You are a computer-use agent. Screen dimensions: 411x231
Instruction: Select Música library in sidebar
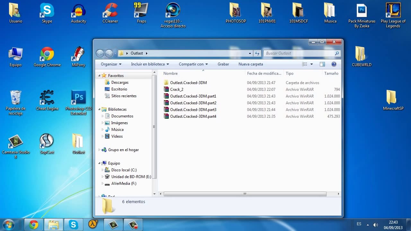(117, 130)
